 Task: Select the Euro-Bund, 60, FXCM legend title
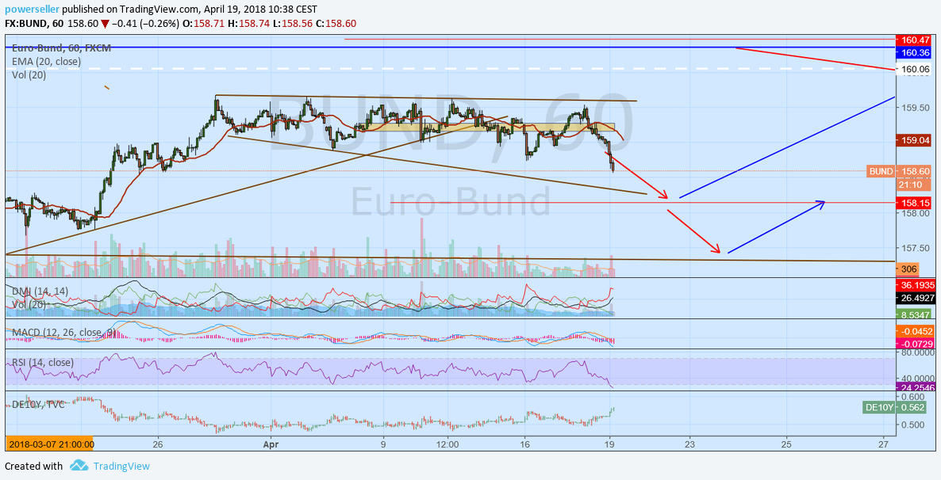click(x=61, y=48)
